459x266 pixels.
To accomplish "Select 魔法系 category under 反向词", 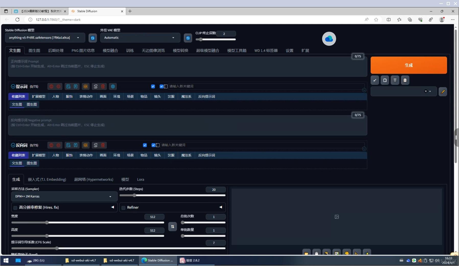I will pos(186,156).
